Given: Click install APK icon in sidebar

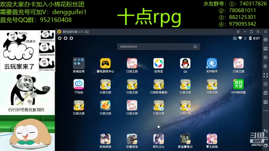Looking at the screenshot, I should tap(266, 102).
